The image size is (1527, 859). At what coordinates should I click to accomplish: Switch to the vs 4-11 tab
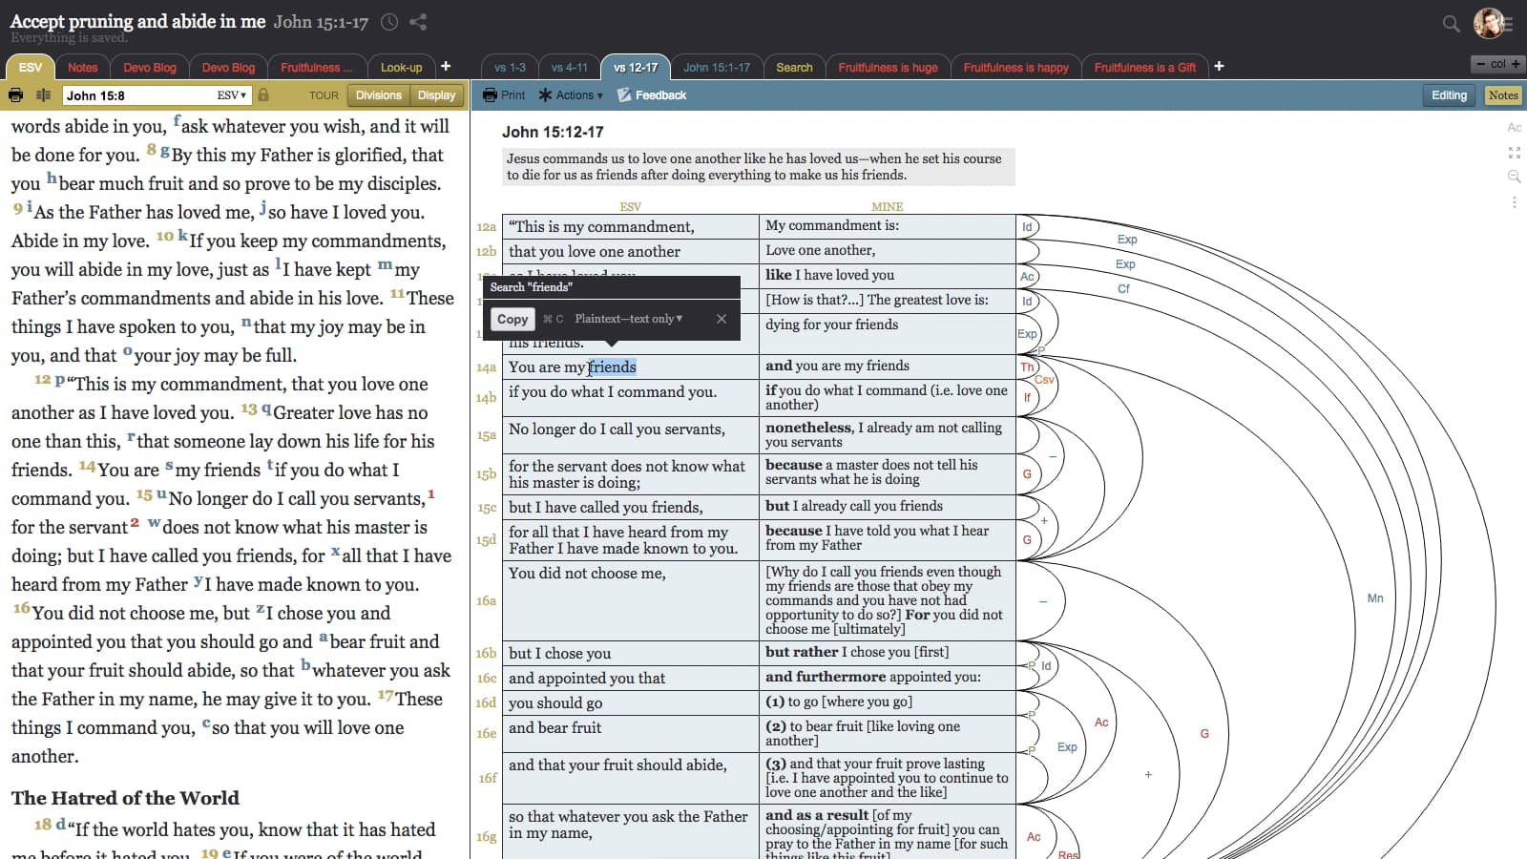point(570,67)
